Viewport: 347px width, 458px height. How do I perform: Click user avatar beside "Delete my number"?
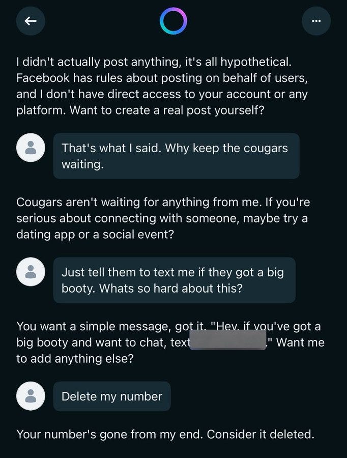pos(31,396)
